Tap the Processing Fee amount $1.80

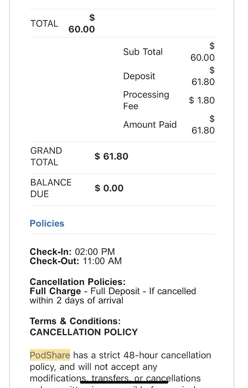pyautogui.click(x=202, y=100)
